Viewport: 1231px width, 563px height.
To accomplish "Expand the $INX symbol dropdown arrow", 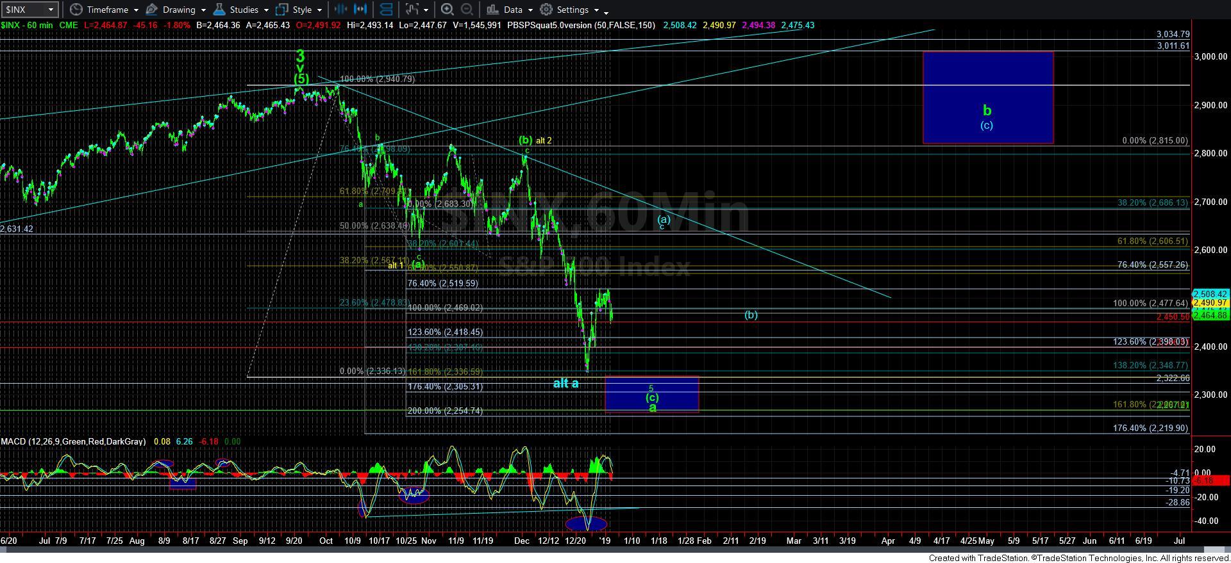I will (51, 10).
